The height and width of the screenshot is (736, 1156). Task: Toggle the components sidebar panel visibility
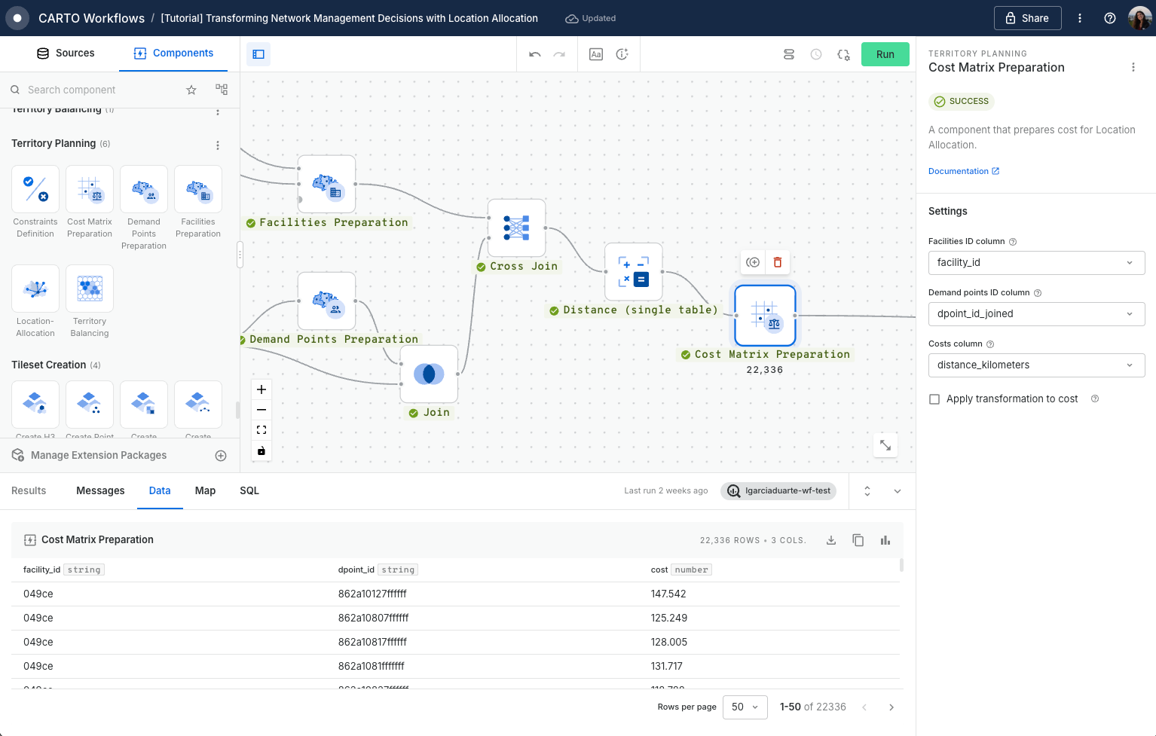[x=258, y=54]
